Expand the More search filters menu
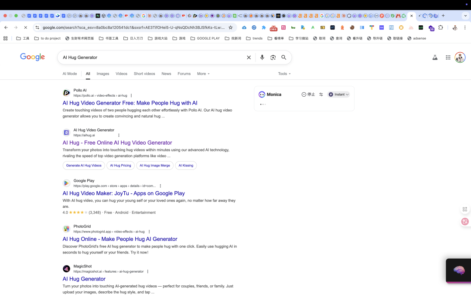The image size is (471, 304). click(x=203, y=74)
